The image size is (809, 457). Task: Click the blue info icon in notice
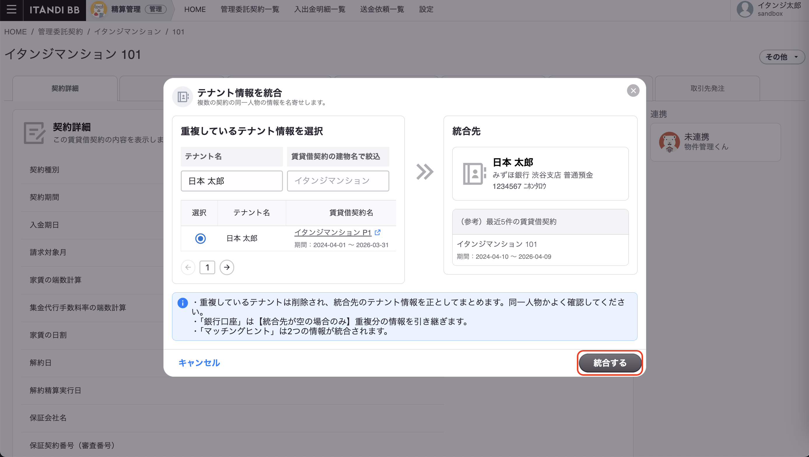point(183,303)
